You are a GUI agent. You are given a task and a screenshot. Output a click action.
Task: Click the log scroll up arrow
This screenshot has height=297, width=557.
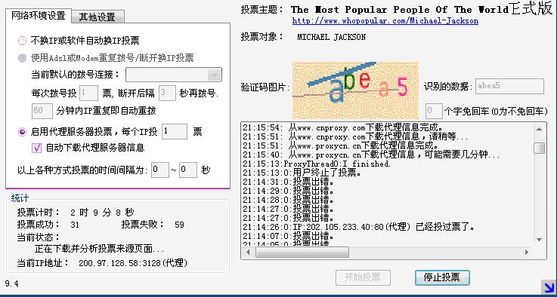[x=539, y=130]
